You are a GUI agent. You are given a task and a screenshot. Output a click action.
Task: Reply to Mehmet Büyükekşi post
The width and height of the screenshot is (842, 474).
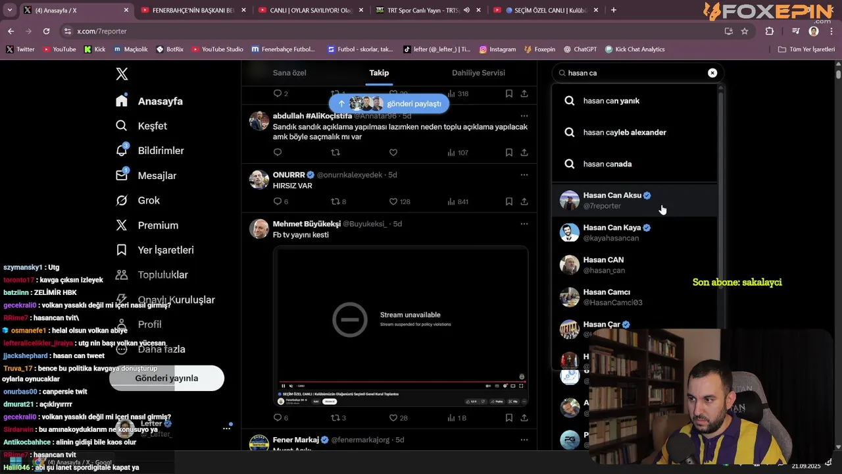tap(281, 417)
